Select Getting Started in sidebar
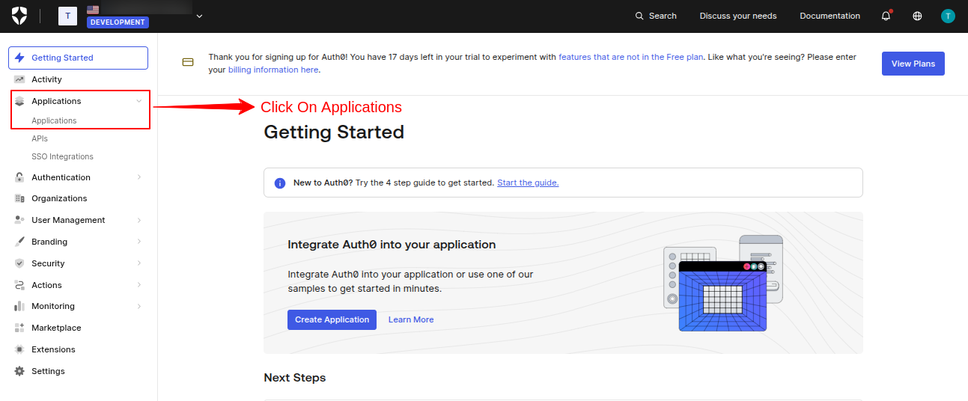Image resolution: width=968 pixels, height=401 pixels. point(79,58)
